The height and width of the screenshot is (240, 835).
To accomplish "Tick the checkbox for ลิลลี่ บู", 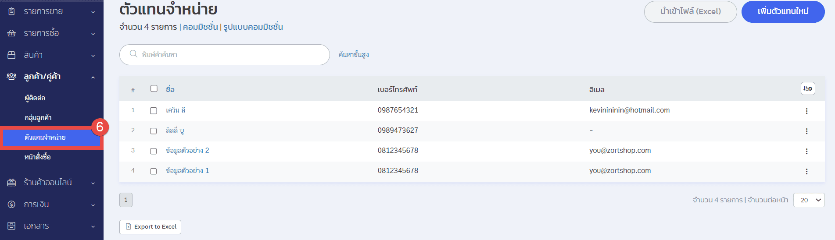I will pyautogui.click(x=154, y=131).
